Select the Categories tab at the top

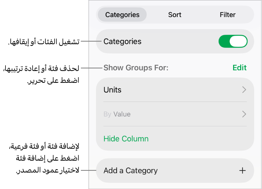pyautogui.click(x=122, y=15)
